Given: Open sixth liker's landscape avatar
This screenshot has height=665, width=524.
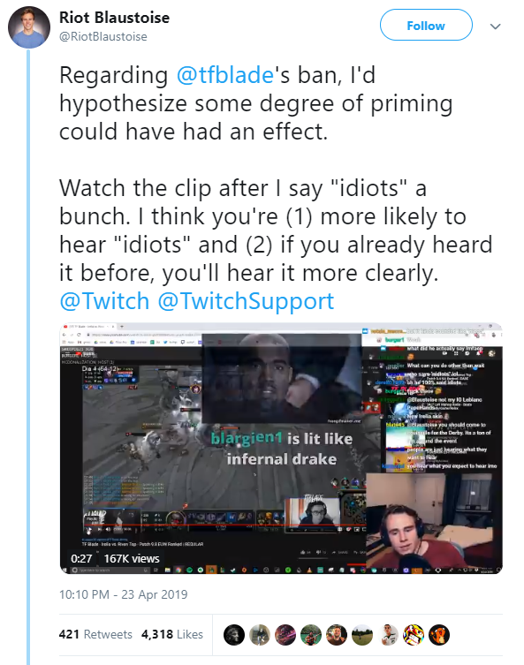Looking at the screenshot, I should pyautogui.click(x=362, y=635).
